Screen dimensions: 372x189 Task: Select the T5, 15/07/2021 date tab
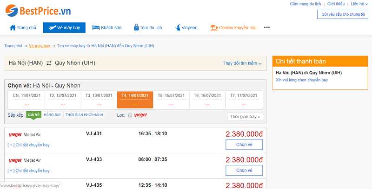pyautogui.click(x=171, y=100)
